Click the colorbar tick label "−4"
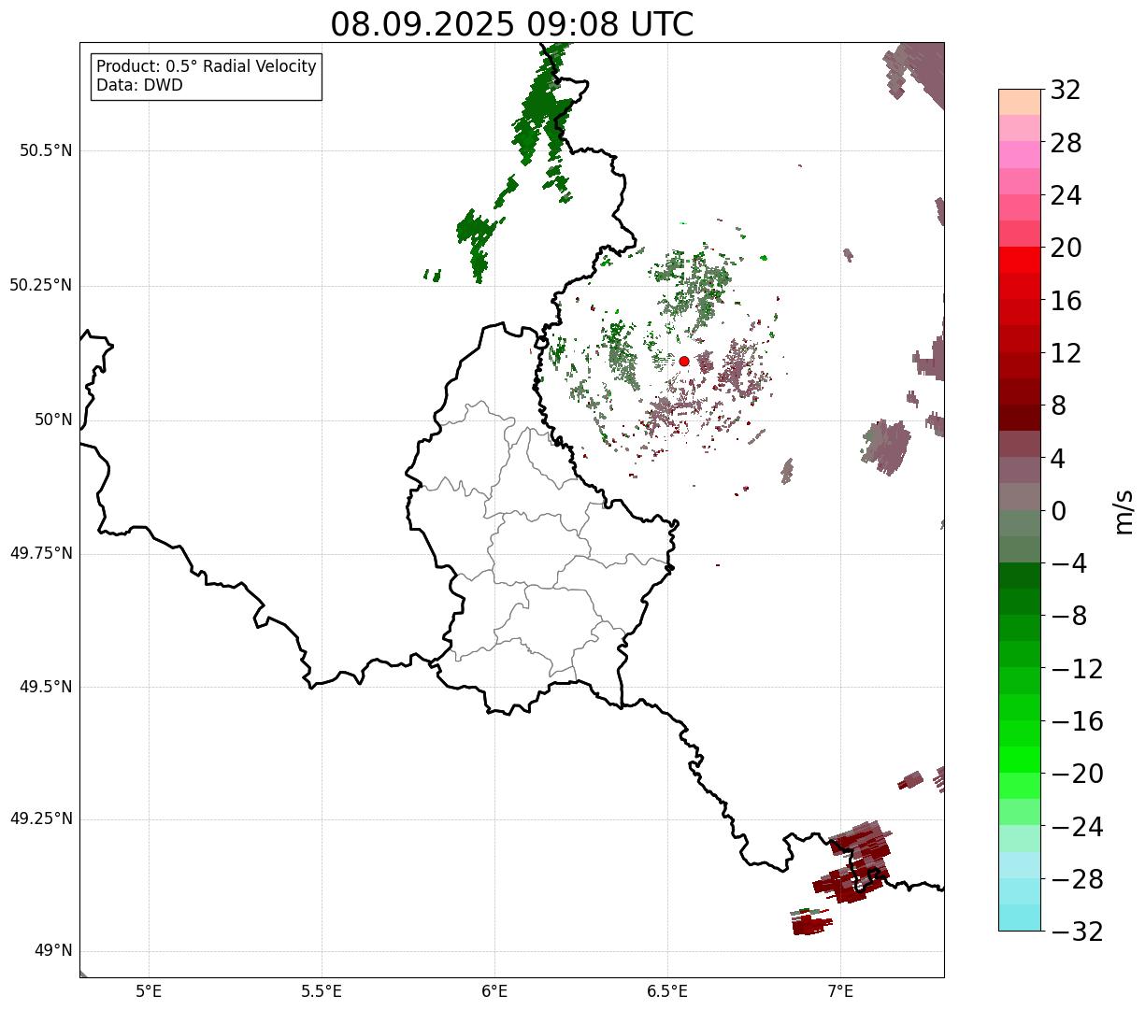Image resolution: width=1145 pixels, height=1010 pixels. tap(1069, 563)
